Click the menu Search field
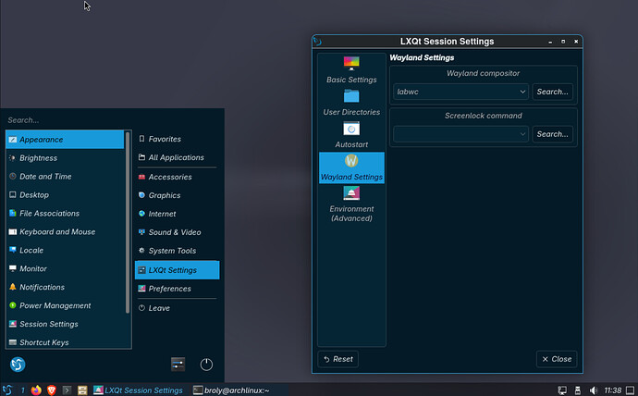Screen dimensions: 638x396 [x=112, y=120]
